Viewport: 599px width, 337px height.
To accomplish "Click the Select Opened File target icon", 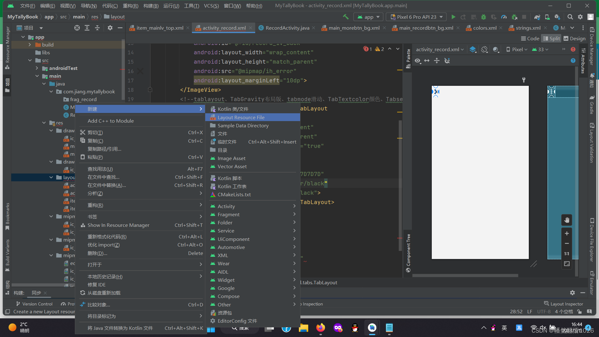I will [77, 28].
